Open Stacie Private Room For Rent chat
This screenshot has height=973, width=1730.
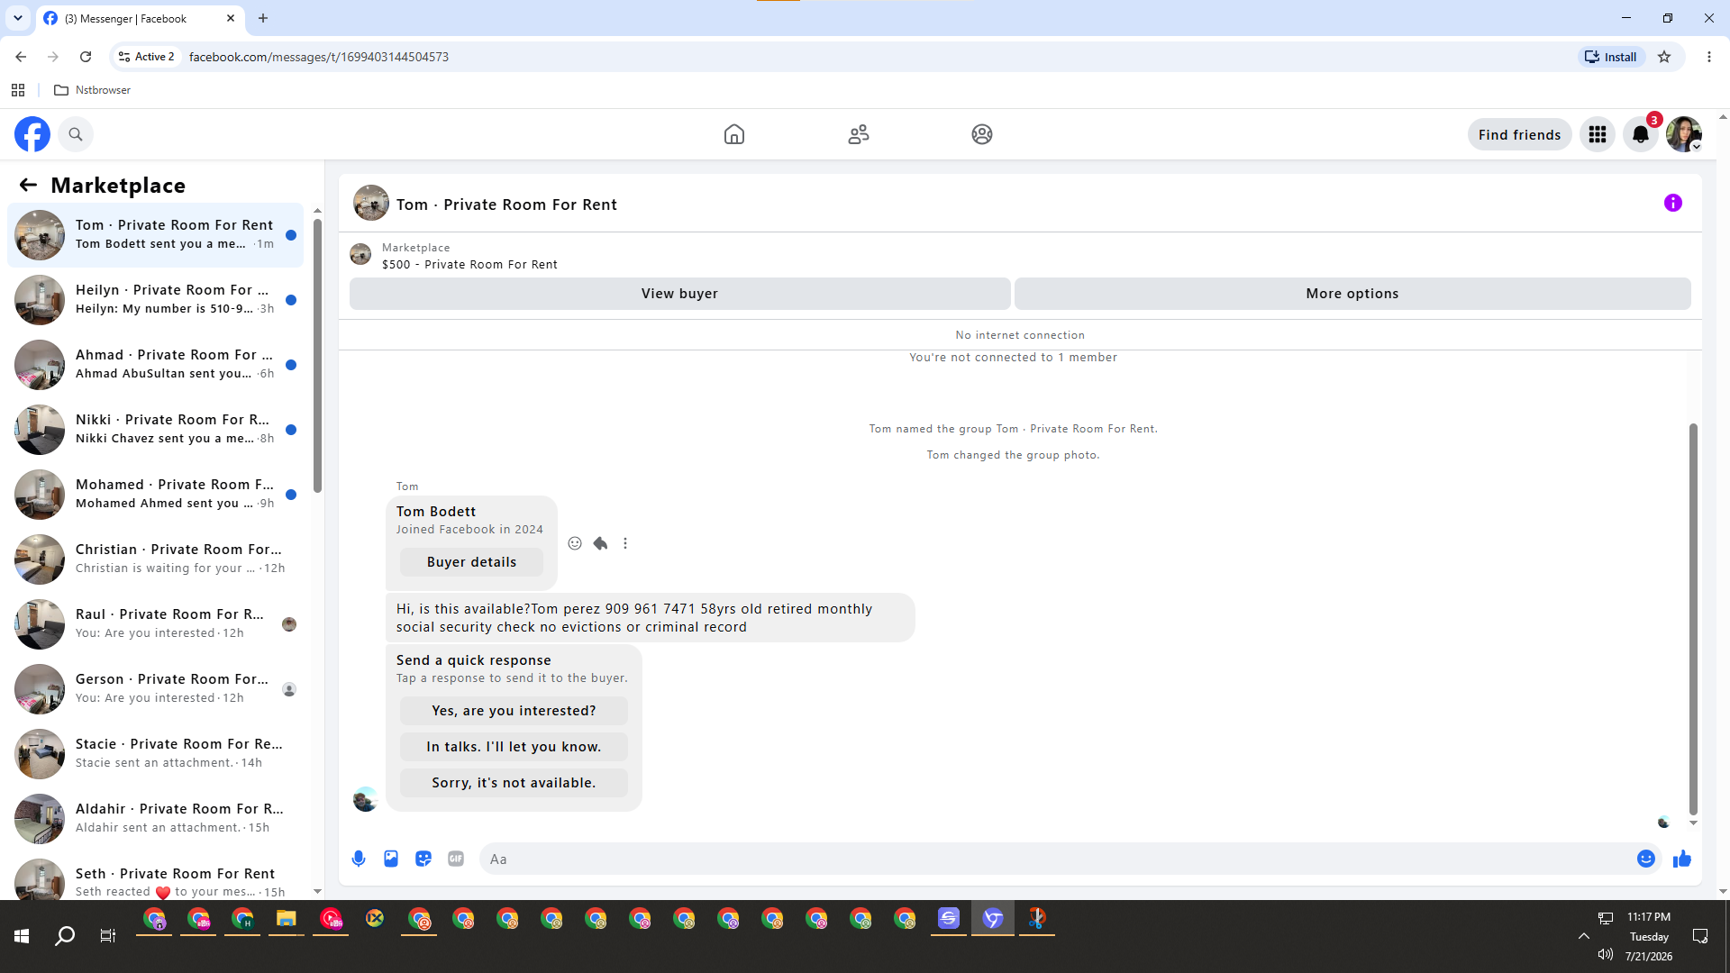[x=156, y=754]
